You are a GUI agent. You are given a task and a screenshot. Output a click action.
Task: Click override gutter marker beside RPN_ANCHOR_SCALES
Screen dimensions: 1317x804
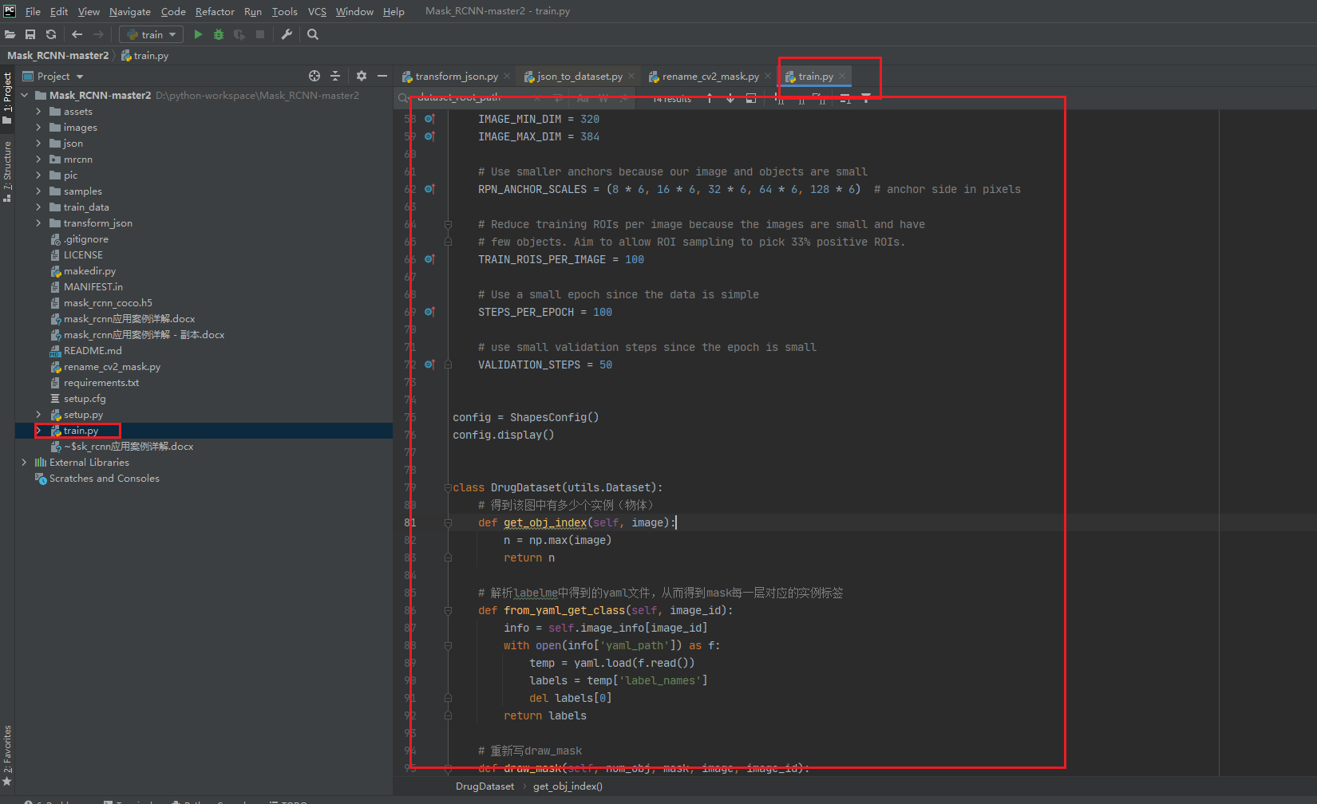(429, 189)
